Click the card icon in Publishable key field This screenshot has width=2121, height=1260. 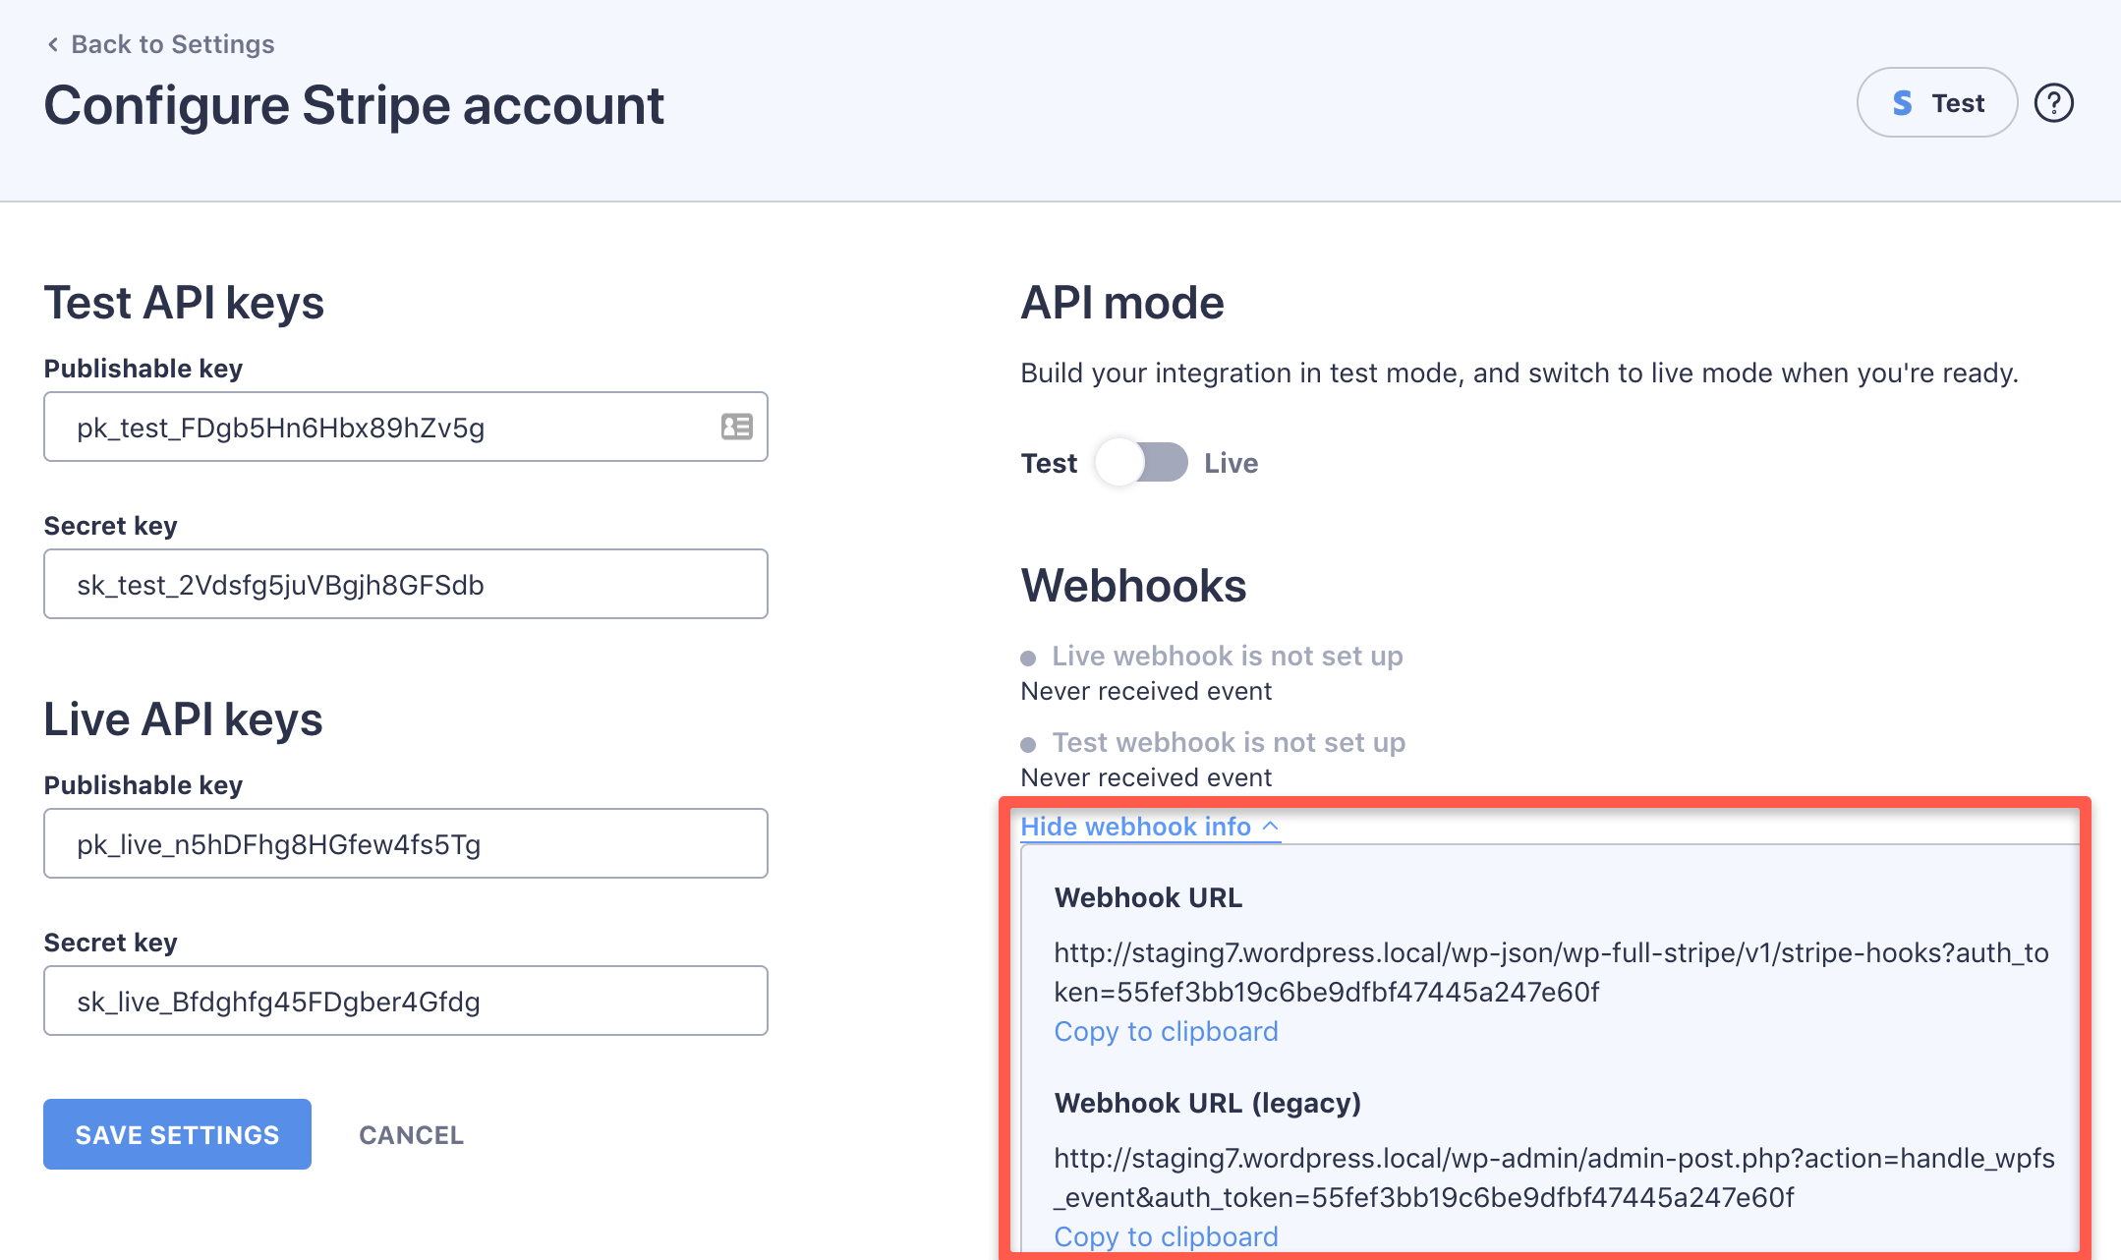[x=737, y=427]
